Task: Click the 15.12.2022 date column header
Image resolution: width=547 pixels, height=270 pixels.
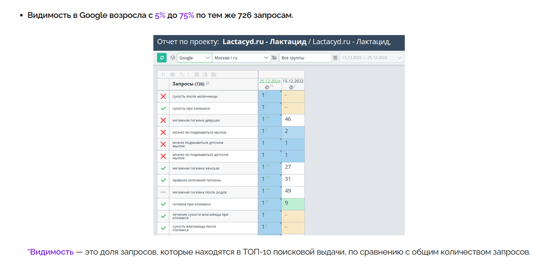Action: point(293,81)
